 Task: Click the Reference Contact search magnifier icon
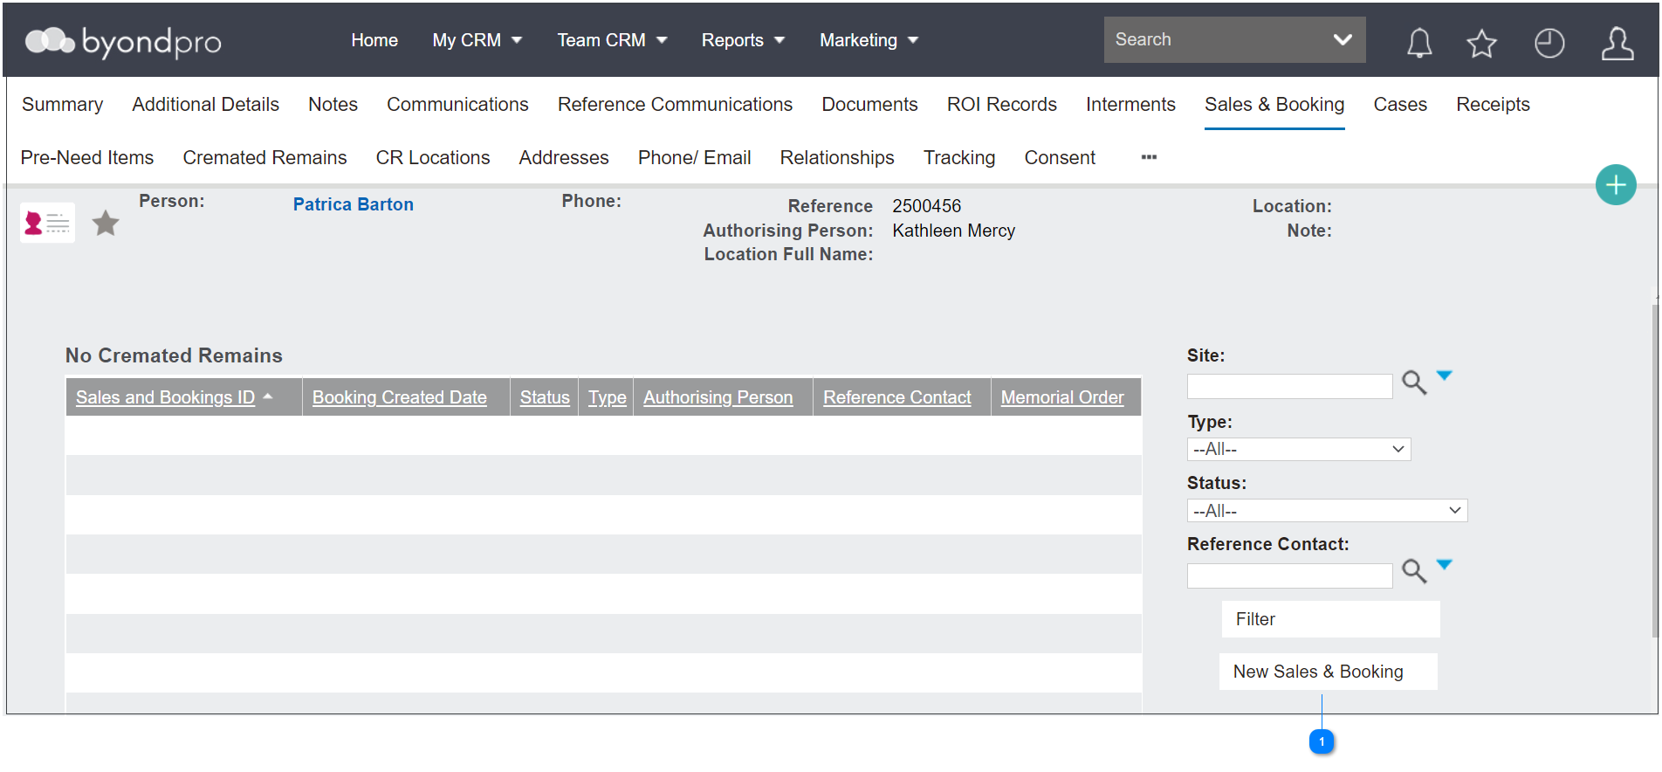[x=1414, y=571]
